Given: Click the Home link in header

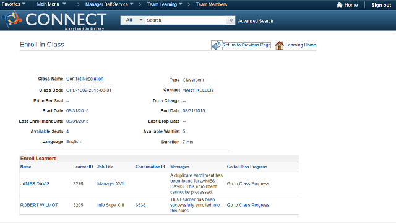Looking at the screenshot, I should click(351, 5).
